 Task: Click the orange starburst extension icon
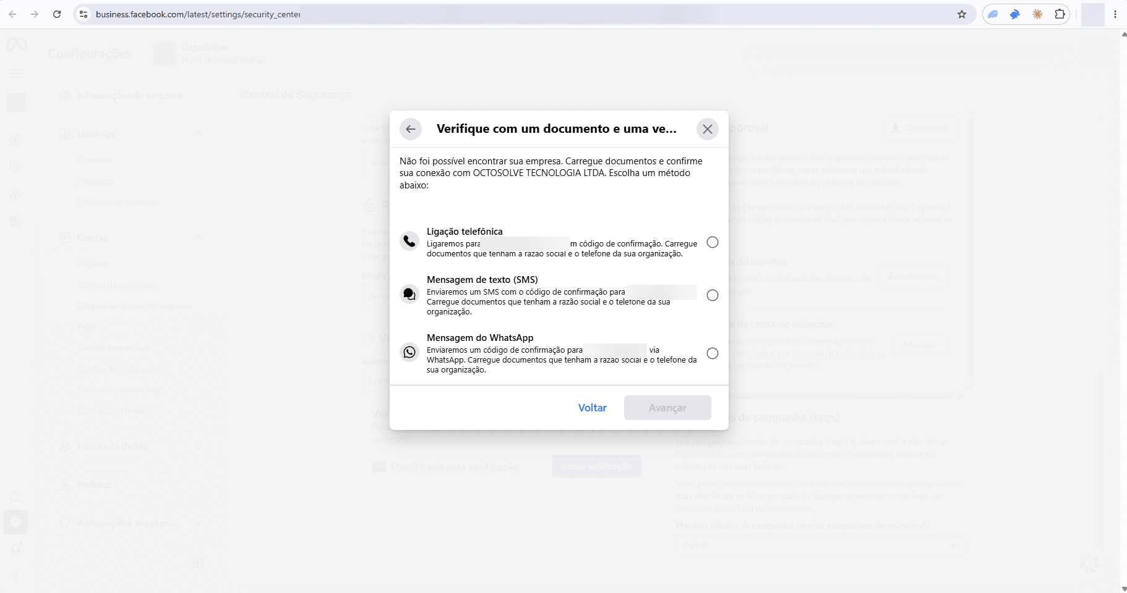pos(1037,14)
